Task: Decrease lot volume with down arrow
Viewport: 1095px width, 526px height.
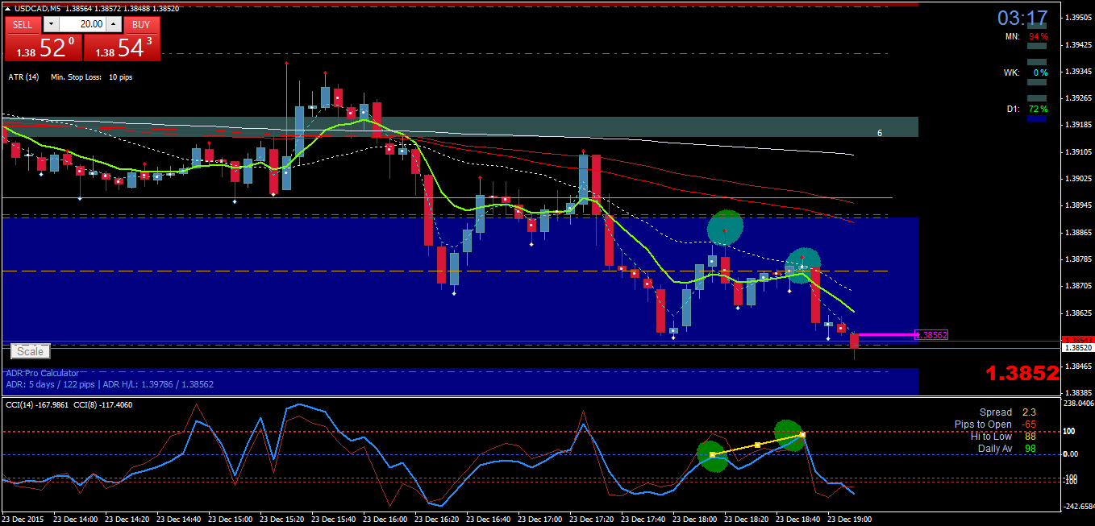Action: point(50,24)
